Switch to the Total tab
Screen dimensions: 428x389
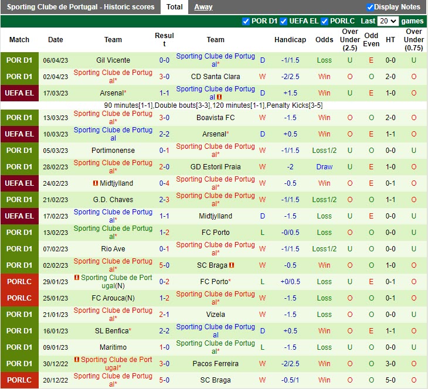tap(174, 7)
